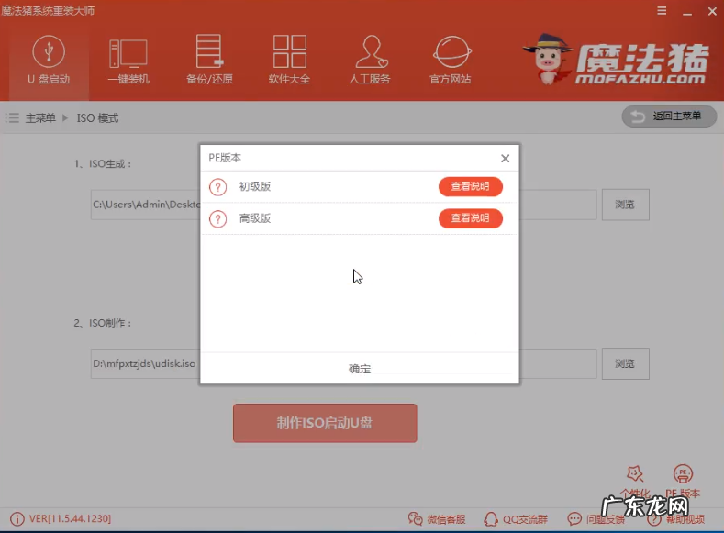Viewport: 724px width, 533px height.
Task: Click 主菜单 in the breadcrumb
Action: pos(40,118)
